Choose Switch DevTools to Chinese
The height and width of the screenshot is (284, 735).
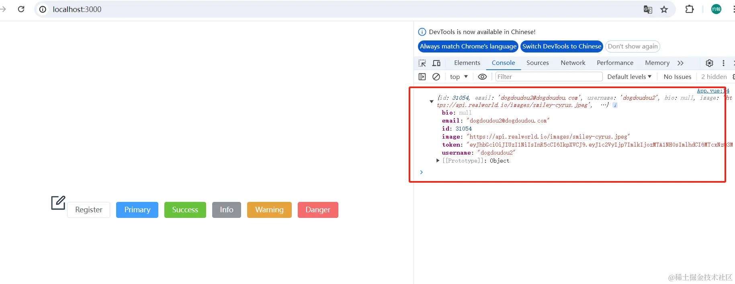tap(562, 46)
